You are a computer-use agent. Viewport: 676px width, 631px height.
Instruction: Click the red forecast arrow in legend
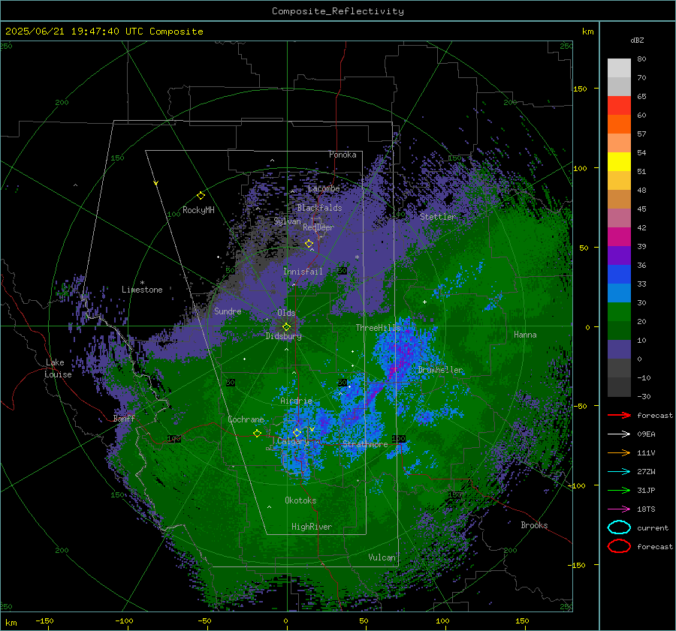pos(619,415)
